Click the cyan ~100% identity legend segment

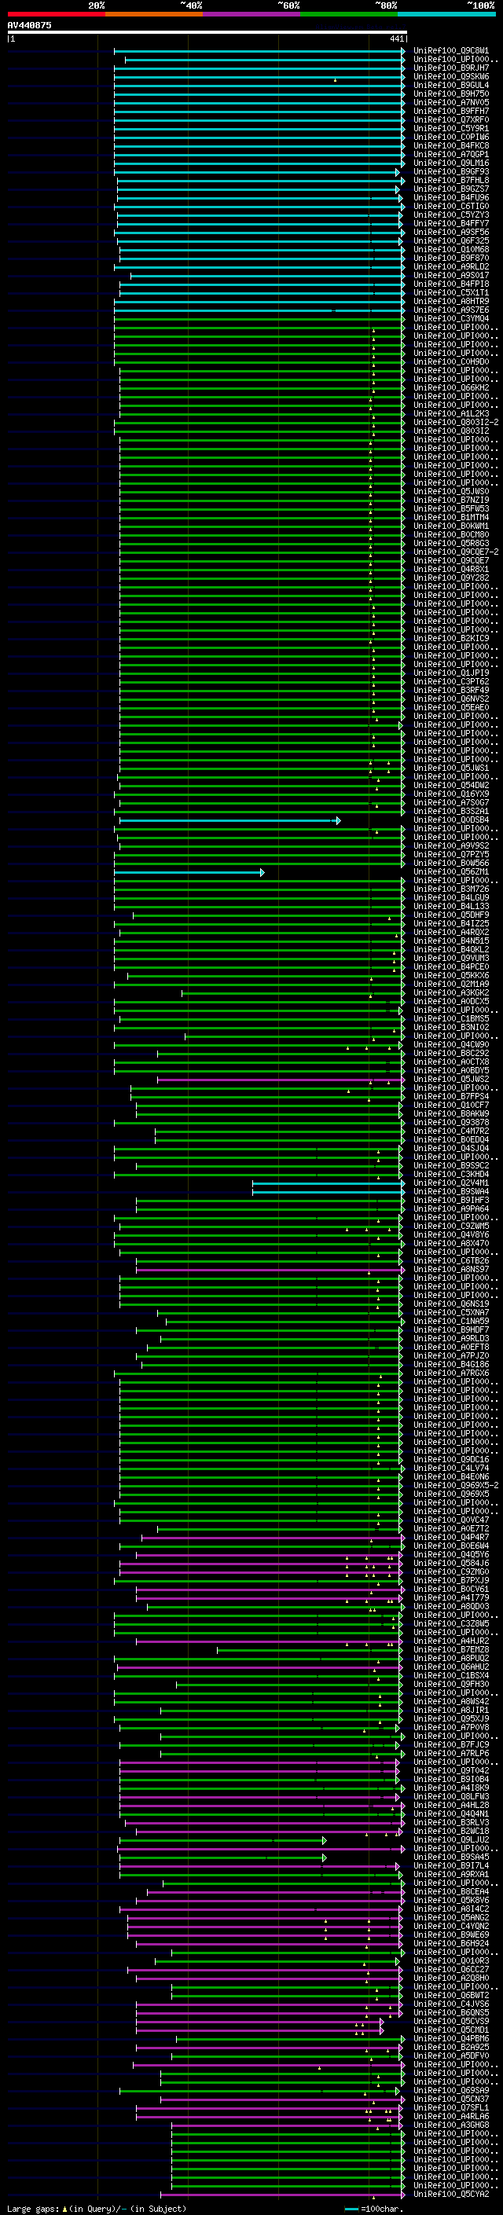(447, 14)
